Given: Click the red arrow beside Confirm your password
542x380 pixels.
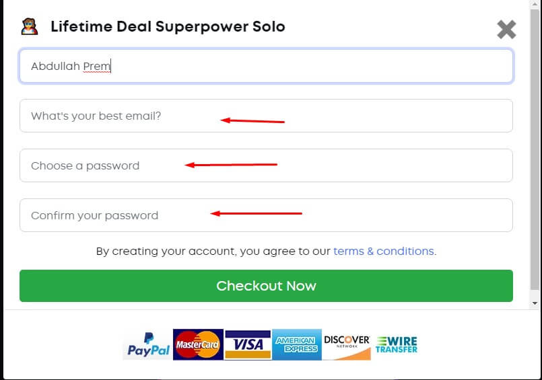Looking at the screenshot, I should coord(256,213).
